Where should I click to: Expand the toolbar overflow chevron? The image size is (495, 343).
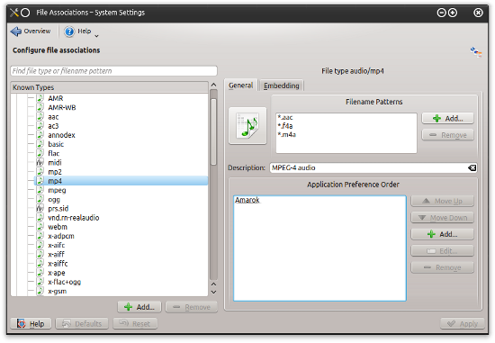(96, 36)
